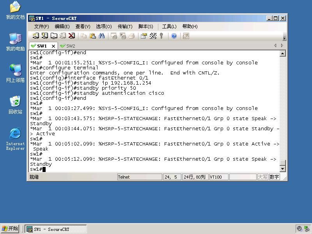This screenshot has width=312, height=234.
Task: Click the terminal scrollbar up arrow
Action: pos(282,53)
